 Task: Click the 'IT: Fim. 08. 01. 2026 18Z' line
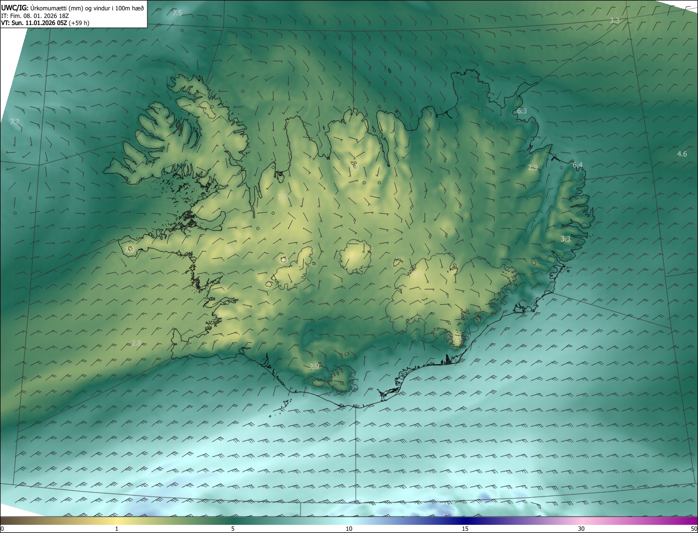35,16
